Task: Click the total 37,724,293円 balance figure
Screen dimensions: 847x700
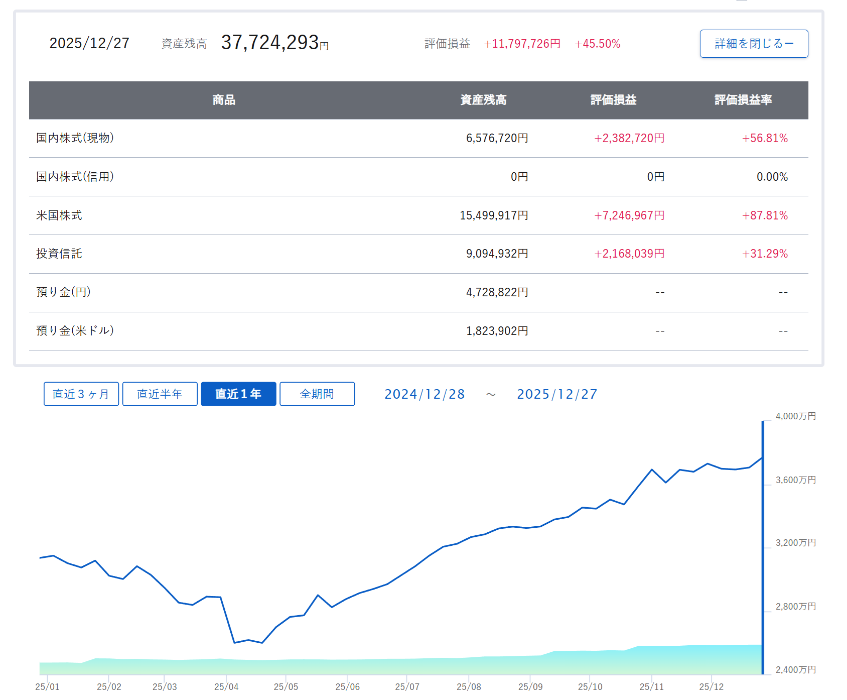Action: (274, 43)
